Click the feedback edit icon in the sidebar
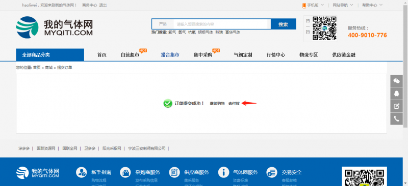The height and width of the screenshot is (186, 408). [396, 106]
